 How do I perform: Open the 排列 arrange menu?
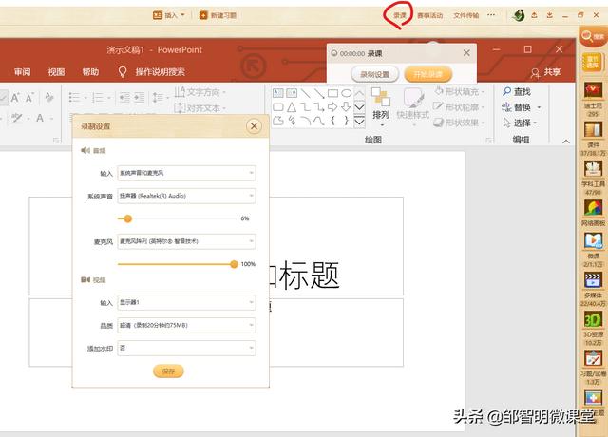[x=380, y=107]
